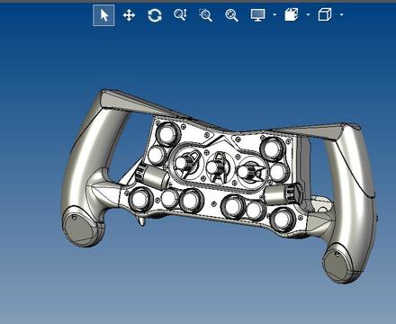
Task: Expand the view orientation dropdown arrow
Action: coord(308,14)
